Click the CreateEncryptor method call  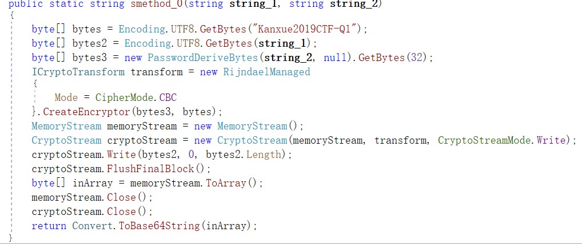tap(87, 112)
